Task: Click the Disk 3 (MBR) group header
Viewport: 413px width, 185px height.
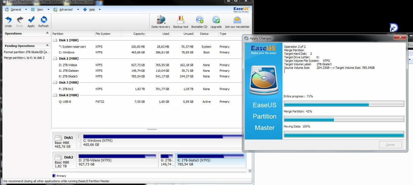Action: pyautogui.click(x=69, y=82)
